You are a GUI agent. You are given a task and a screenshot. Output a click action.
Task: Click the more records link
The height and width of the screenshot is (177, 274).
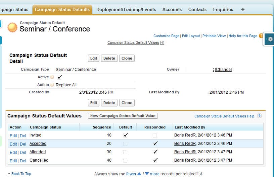coord(155,174)
